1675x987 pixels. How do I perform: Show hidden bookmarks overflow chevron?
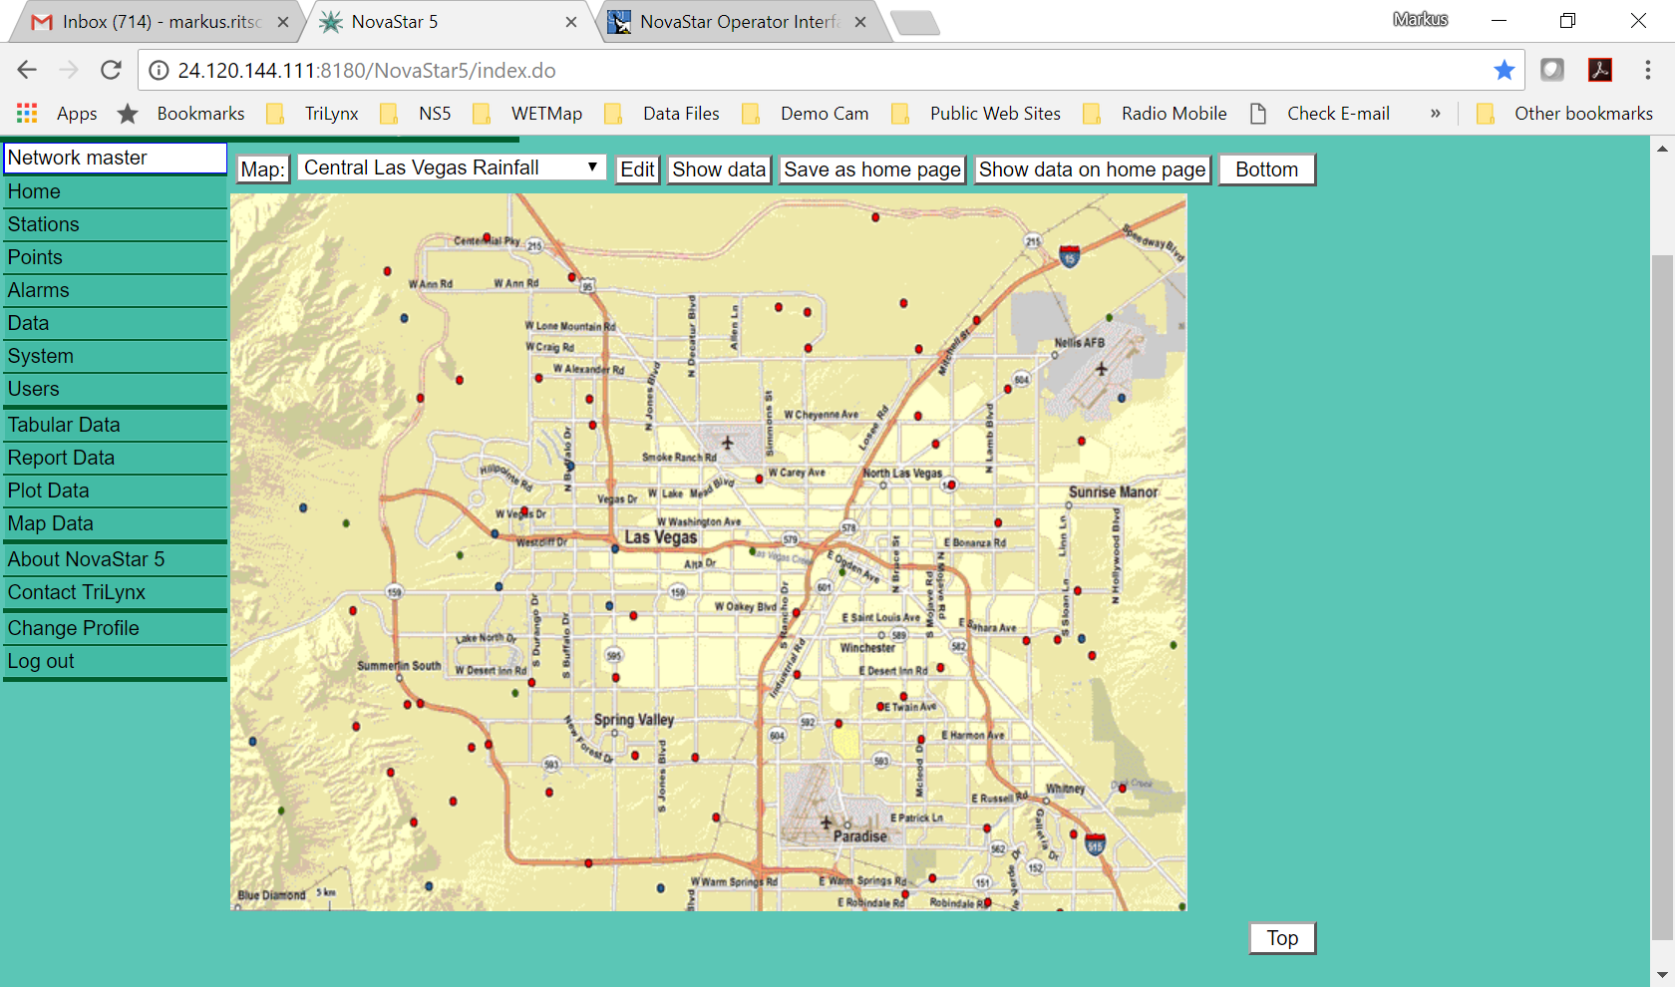(1435, 114)
